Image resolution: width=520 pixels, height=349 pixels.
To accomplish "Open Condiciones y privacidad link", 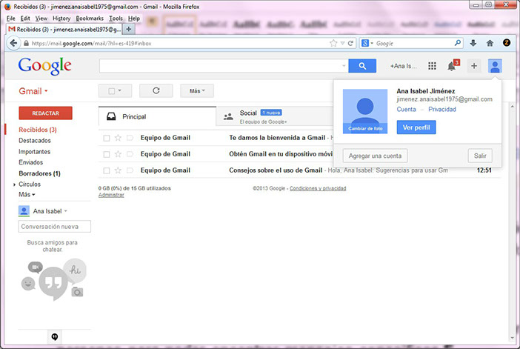I will click(318, 188).
